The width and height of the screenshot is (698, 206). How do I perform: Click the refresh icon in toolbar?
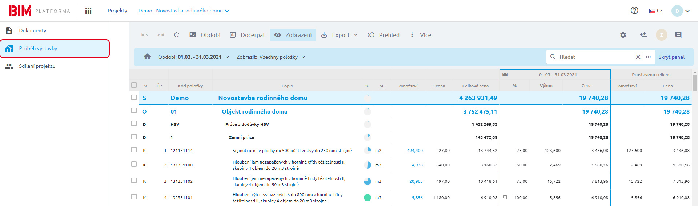coord(177,35)
